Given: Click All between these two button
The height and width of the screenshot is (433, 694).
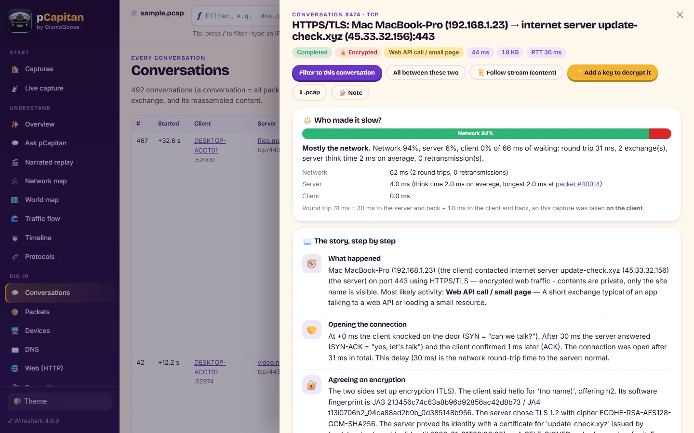Looking at the screenshot, I should 426,73.
